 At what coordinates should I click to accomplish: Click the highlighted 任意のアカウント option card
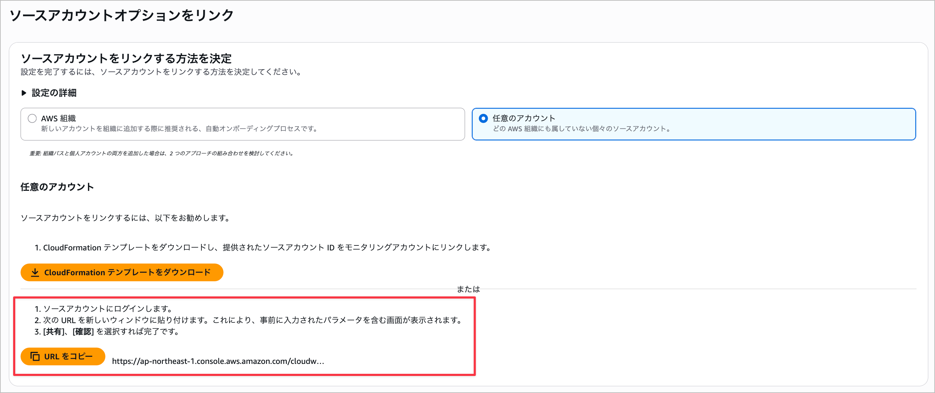pyautogui.click(x=693, y=124)
